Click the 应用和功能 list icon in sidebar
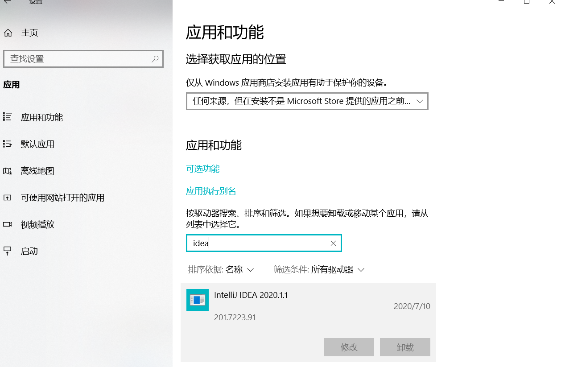 click(x=7, y=117)
